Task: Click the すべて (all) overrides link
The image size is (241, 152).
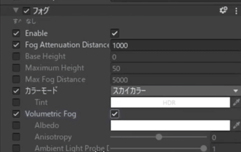Action: [17, 21]
